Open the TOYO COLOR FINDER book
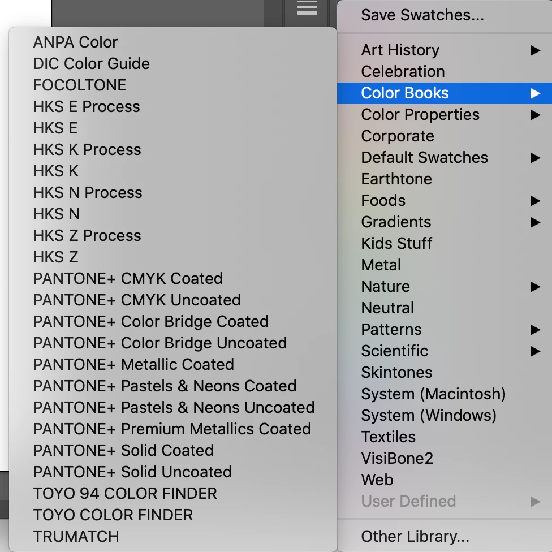The height and width of the screenshot is (552, 552). coord(173,515)
